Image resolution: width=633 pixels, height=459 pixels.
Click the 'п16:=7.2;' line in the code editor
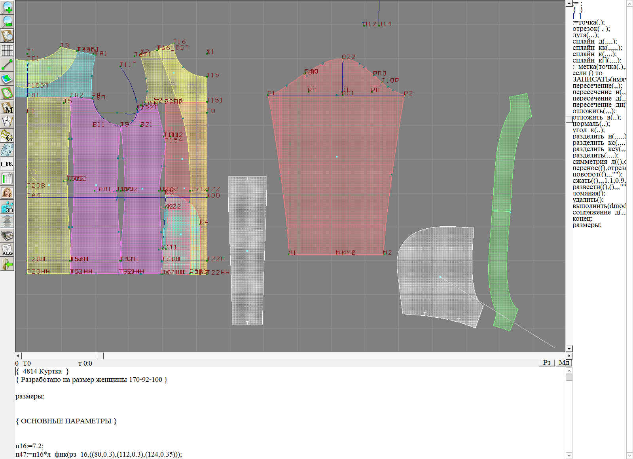click(x=30, y=446)
